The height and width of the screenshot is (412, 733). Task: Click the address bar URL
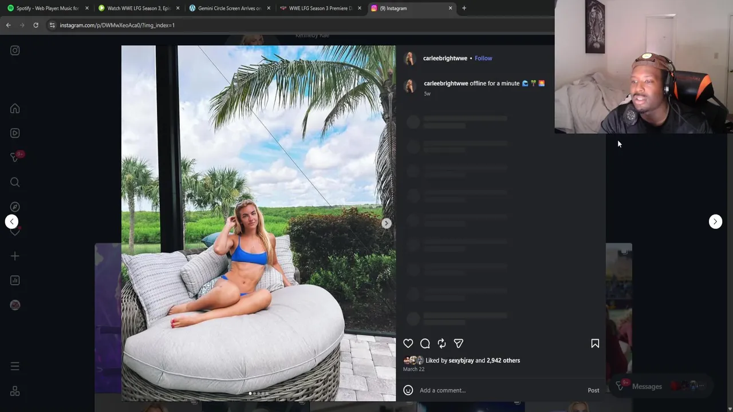pyautogui.click(x=117, y=25)
